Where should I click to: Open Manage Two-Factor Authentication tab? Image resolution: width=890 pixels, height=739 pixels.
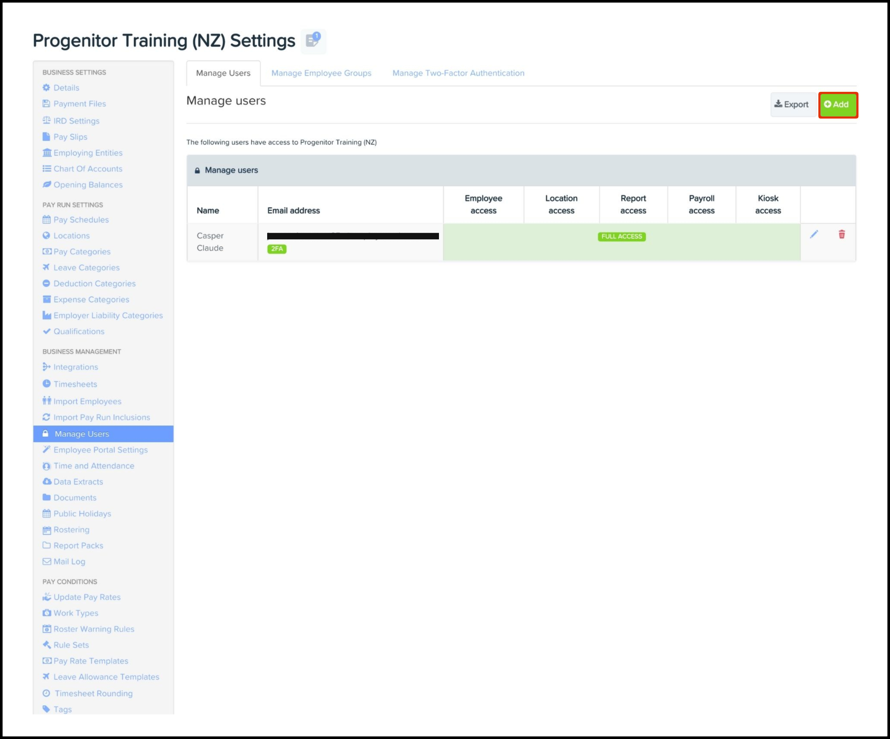(458, 73)
